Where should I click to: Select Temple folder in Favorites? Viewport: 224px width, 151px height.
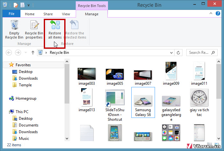(25, 85)
